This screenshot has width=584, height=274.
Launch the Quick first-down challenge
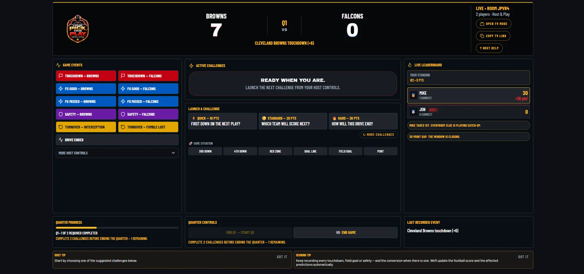(x=223, y=121)
